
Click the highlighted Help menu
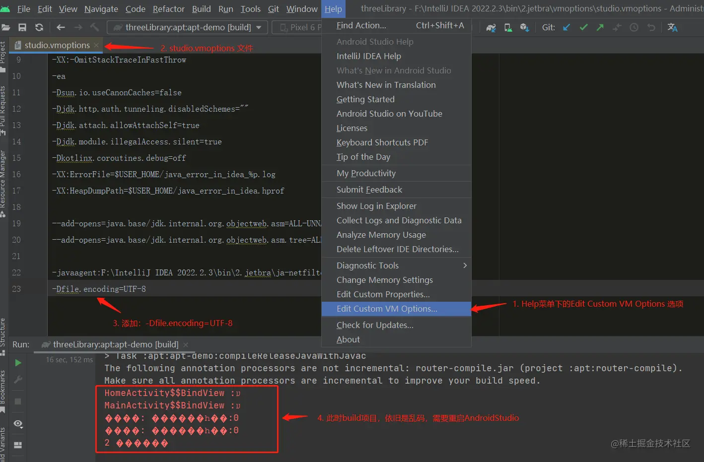click(x=333, y=9)
